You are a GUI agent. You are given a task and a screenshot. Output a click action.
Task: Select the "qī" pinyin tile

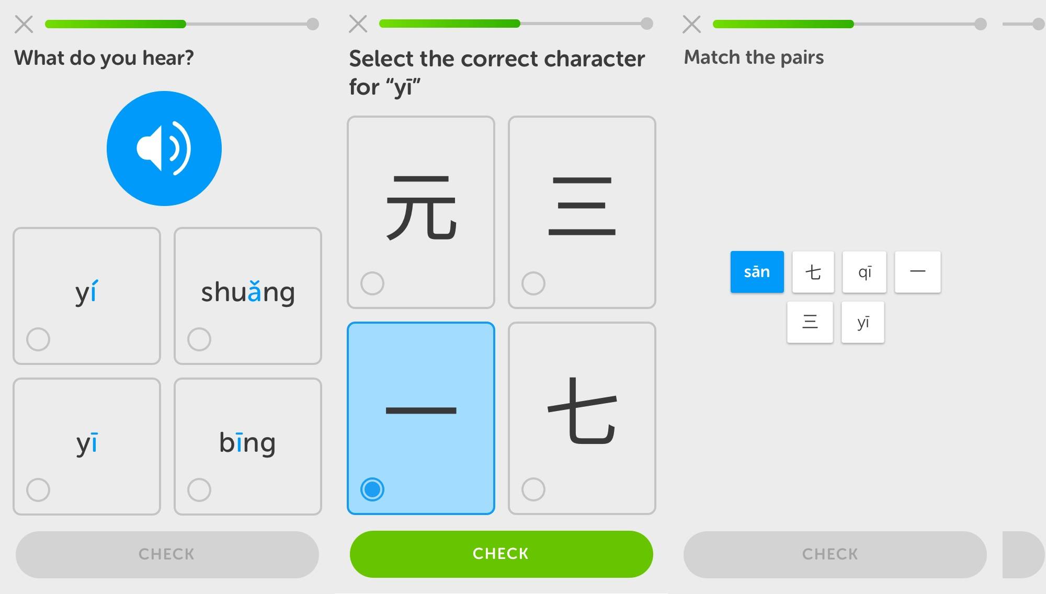(x=864, y=271)
